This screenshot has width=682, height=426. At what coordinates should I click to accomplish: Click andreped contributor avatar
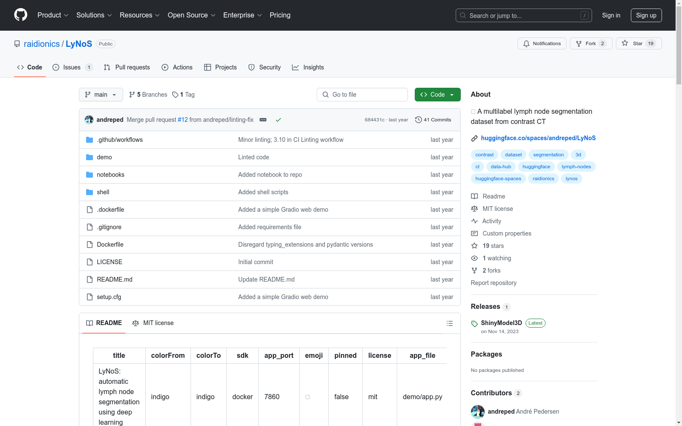(478, 412)
